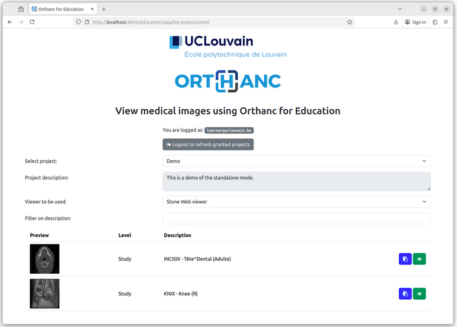457x327 pixels.
Task: Open the browser extensions icon
Action: tap(435, 22)
